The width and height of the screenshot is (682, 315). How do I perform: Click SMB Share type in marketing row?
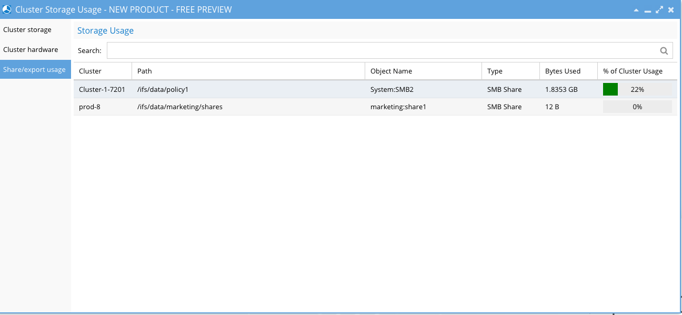pyautogui.click(x=505, y=107)
